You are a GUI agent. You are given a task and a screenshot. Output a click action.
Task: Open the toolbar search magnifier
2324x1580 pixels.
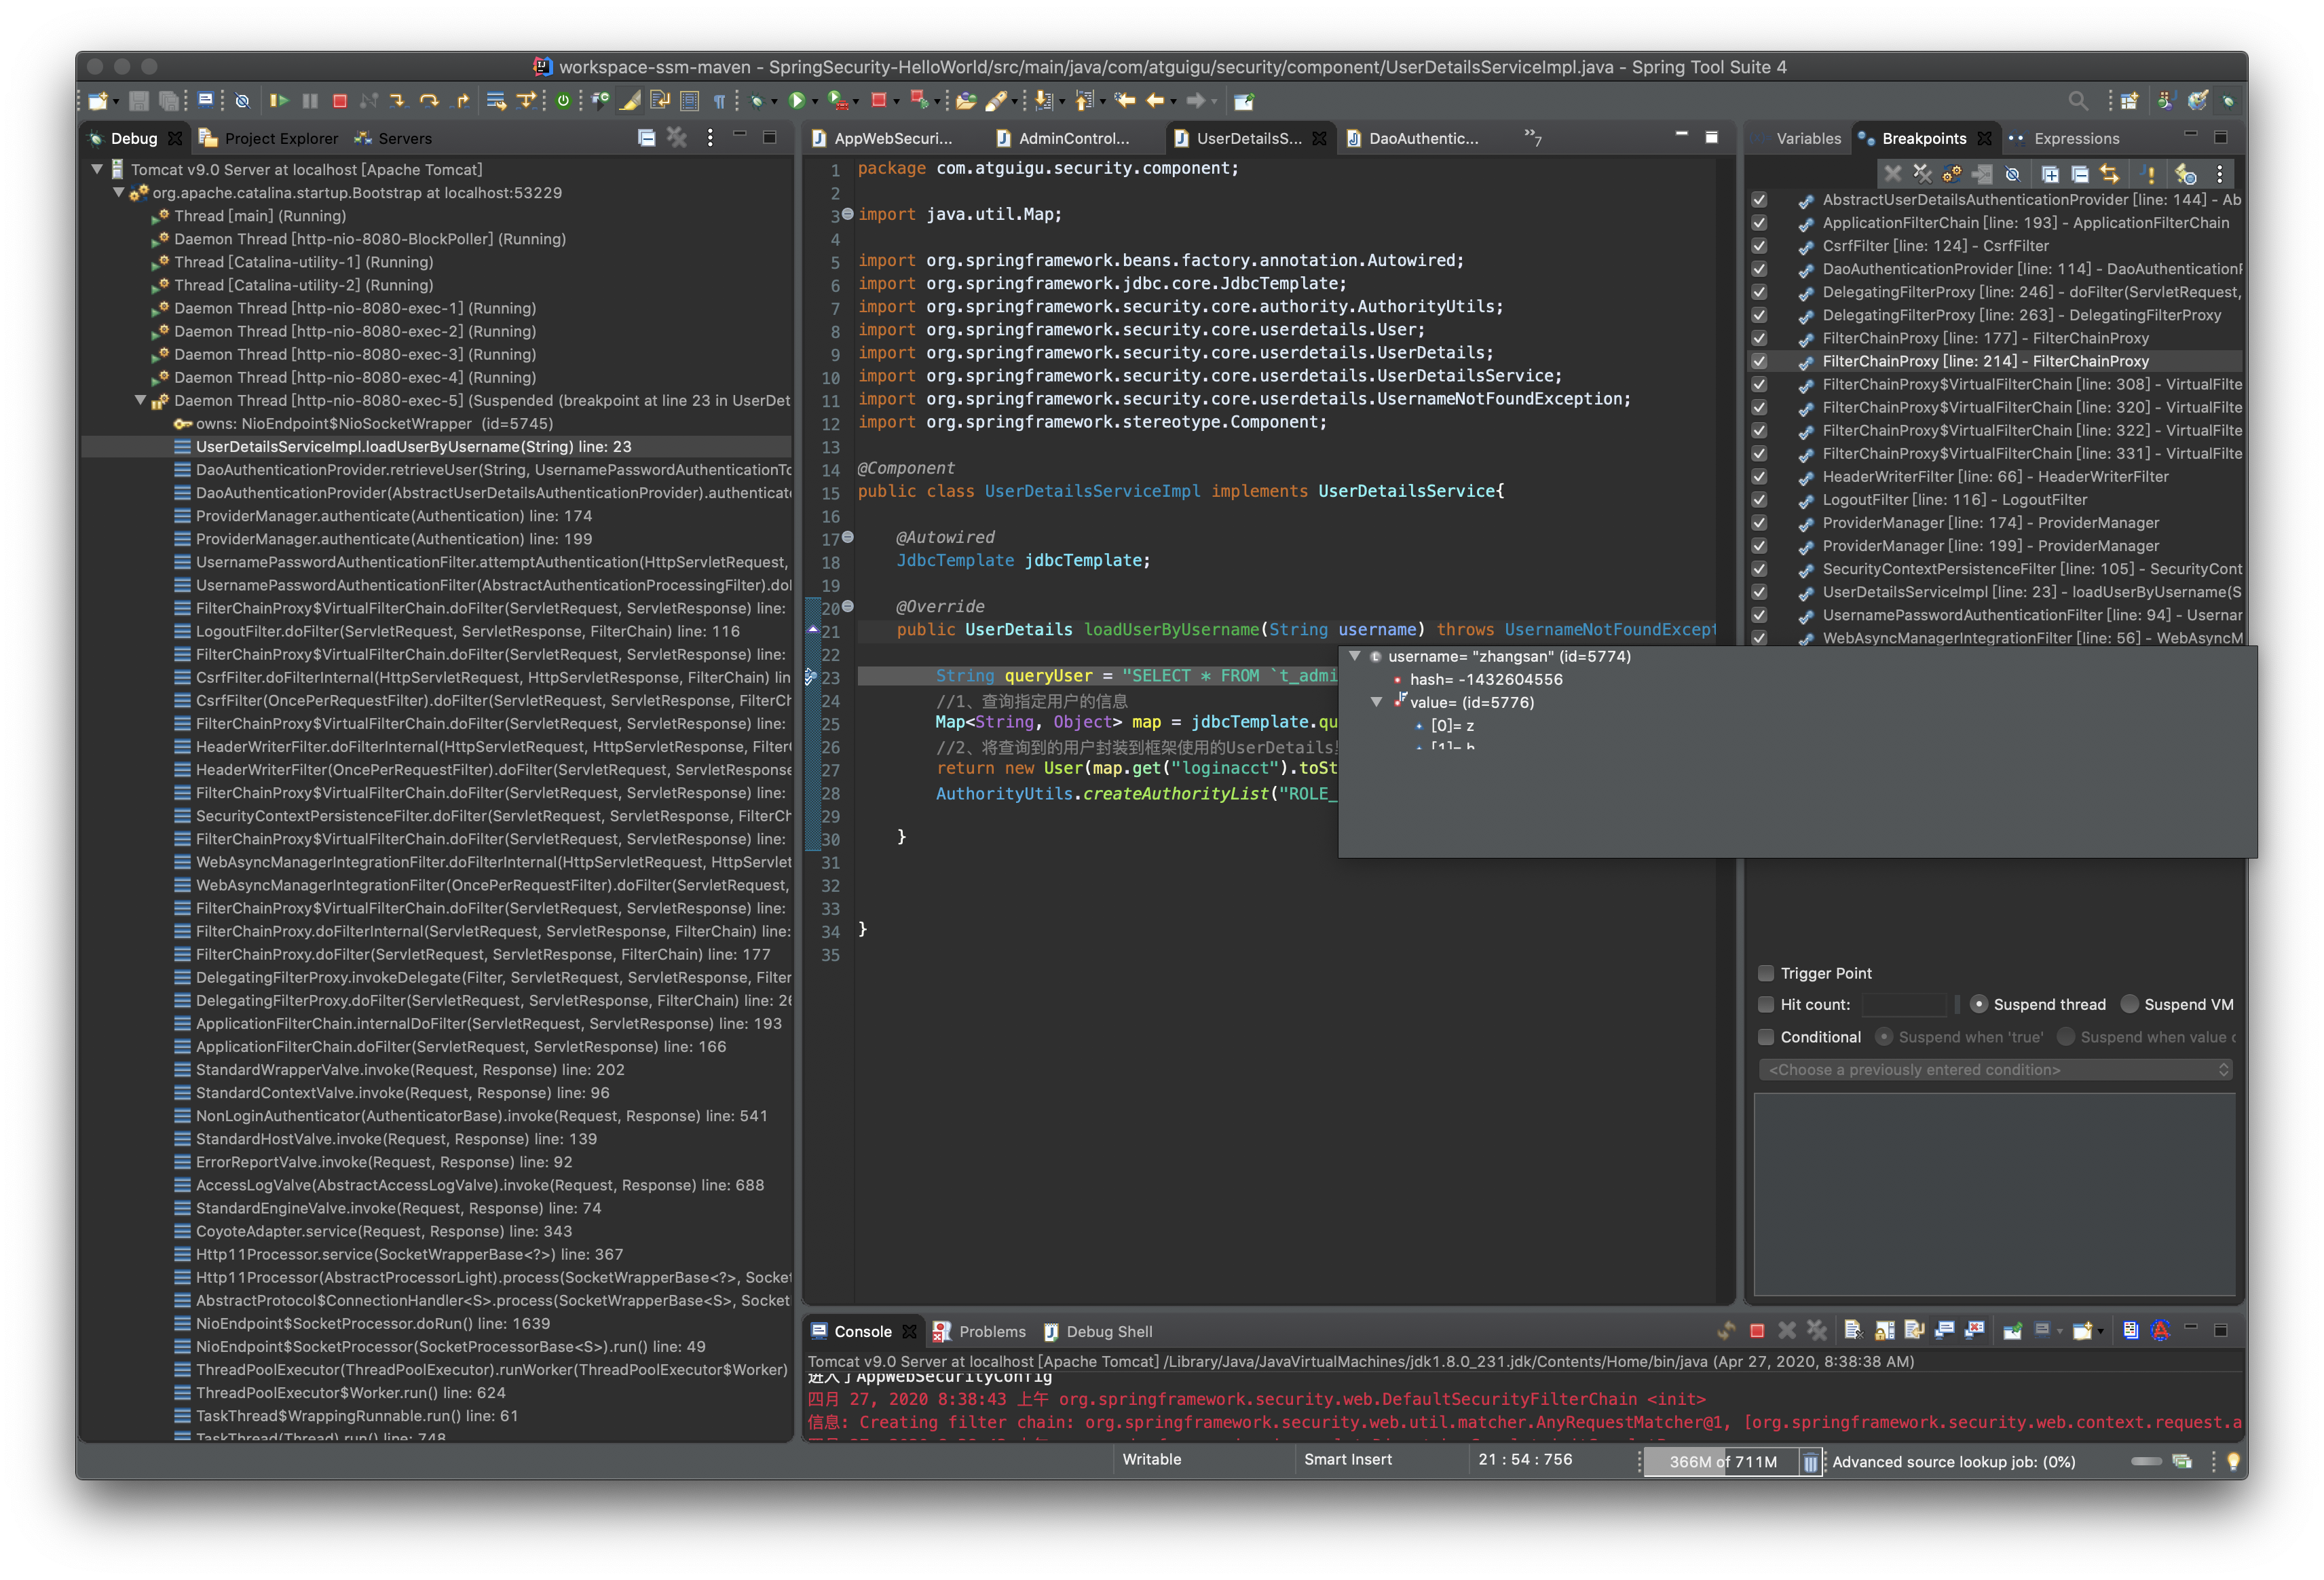click(2078, 100)
